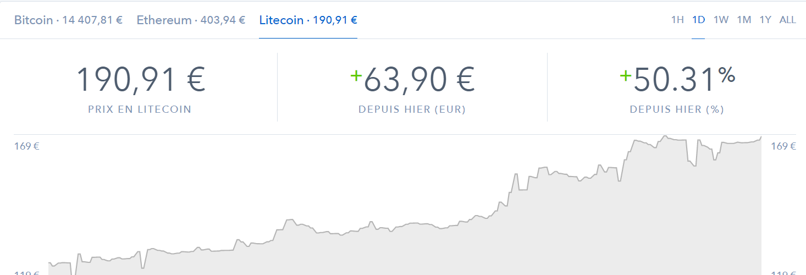Screen dimensions: 806x275
Task: Open the Ethereum price tab
Action: [191, 20]
